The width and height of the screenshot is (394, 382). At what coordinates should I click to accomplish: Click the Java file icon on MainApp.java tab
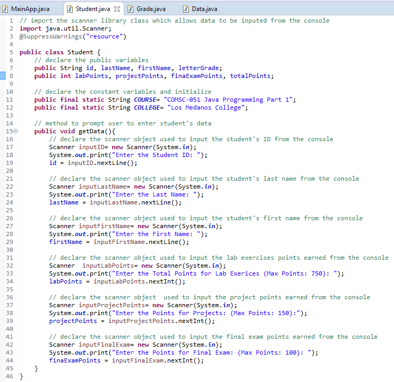tap(5, 9)
